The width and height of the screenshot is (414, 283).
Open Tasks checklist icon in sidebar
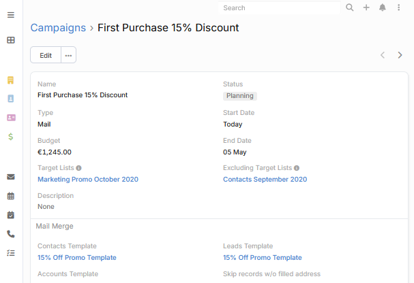pos(11,252)
